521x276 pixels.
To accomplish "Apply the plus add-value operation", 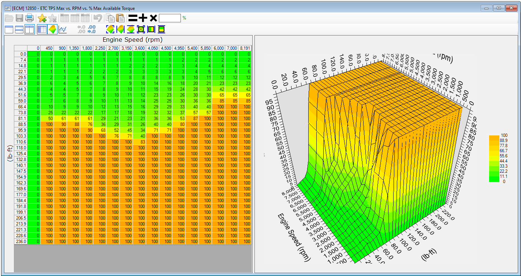I will click(x=143, y=18).
